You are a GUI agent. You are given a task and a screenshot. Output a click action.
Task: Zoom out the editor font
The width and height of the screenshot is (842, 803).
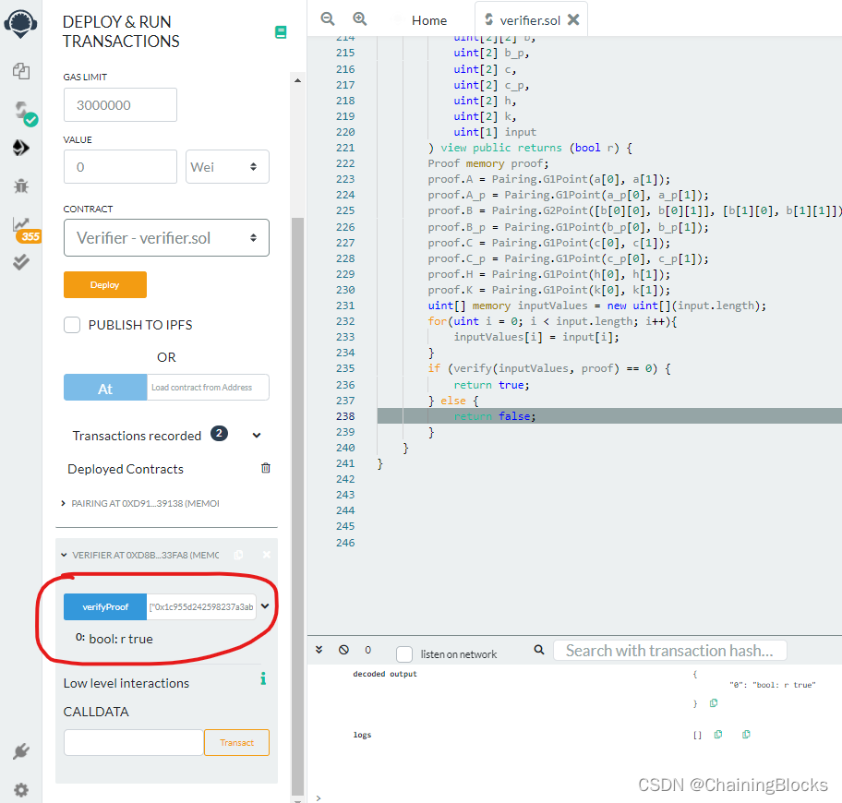coord(327,19)
